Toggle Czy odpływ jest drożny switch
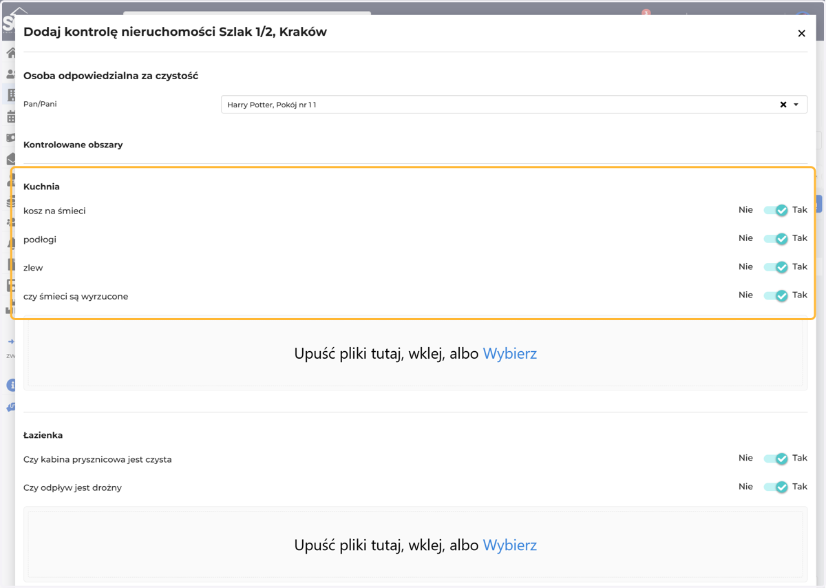This screenshot has height=588, width=826. pos(776,487)
